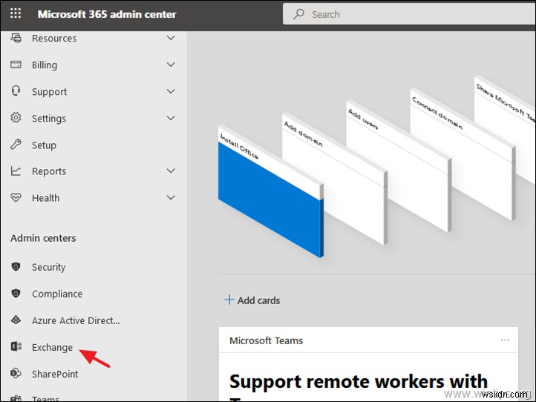Screen dimensions: 536x402
Task: Click the Settings gear icon
Action: [16, 118]
